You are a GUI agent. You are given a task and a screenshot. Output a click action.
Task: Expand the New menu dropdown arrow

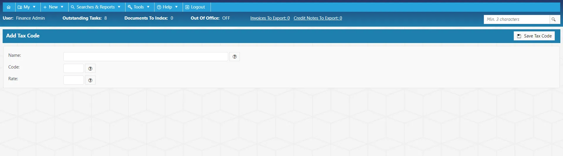click(62, 7)
